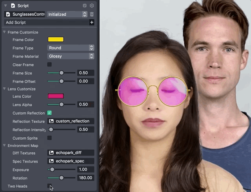Open the Script component settings gear
Viewport: 251px width, 192px height.
tap(92, 6)
